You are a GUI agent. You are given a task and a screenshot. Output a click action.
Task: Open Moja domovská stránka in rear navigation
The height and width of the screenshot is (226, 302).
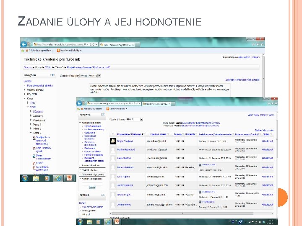40,85
